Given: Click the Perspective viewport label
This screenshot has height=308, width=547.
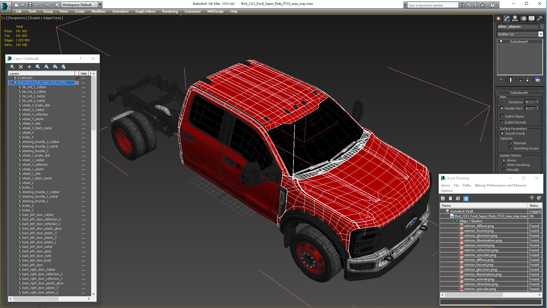Looking at the screenshot, I should pyautogui.click(x=17, y=18).
